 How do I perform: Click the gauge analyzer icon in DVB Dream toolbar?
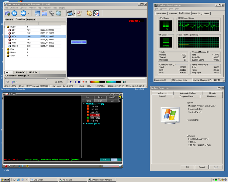point(96,13)
